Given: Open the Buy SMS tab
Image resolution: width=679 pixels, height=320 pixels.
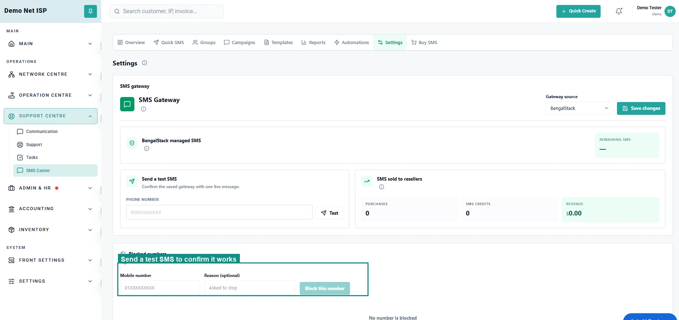Looking at the screenshot, I should pyautogui.click(x=424, y=43).
